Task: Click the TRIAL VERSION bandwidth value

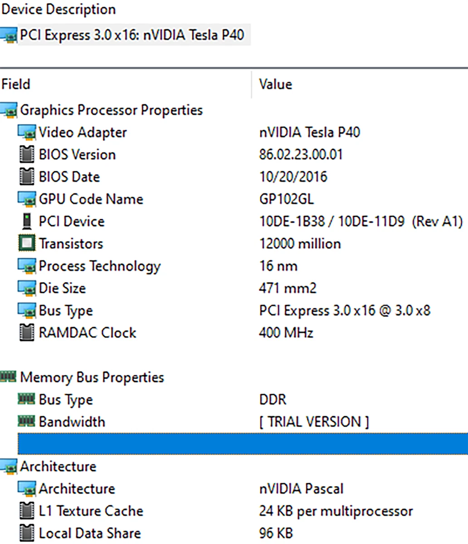Action: click(315, 422)
